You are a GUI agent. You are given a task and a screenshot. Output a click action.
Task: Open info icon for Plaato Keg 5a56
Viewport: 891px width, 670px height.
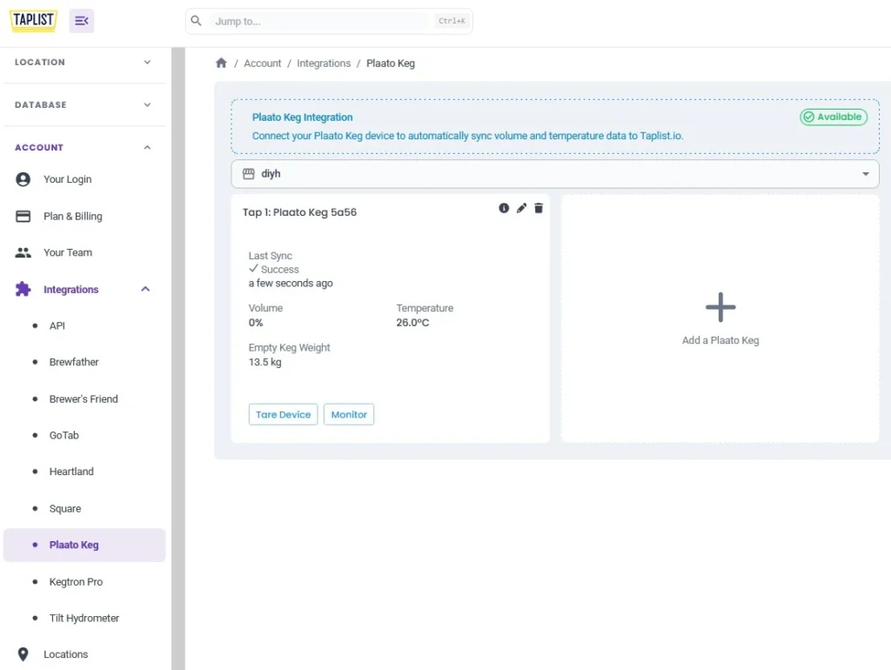504,208
